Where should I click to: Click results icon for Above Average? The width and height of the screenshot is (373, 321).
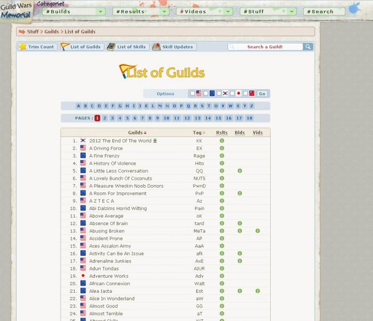click(222, 216)
